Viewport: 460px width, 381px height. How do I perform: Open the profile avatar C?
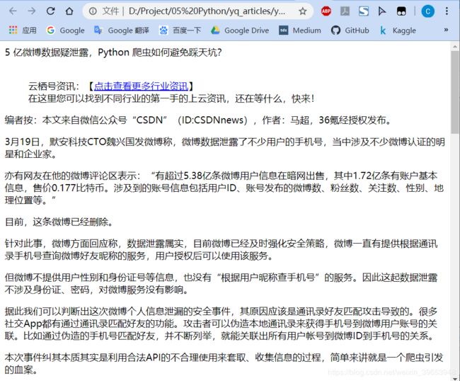(x=427, y=11)
